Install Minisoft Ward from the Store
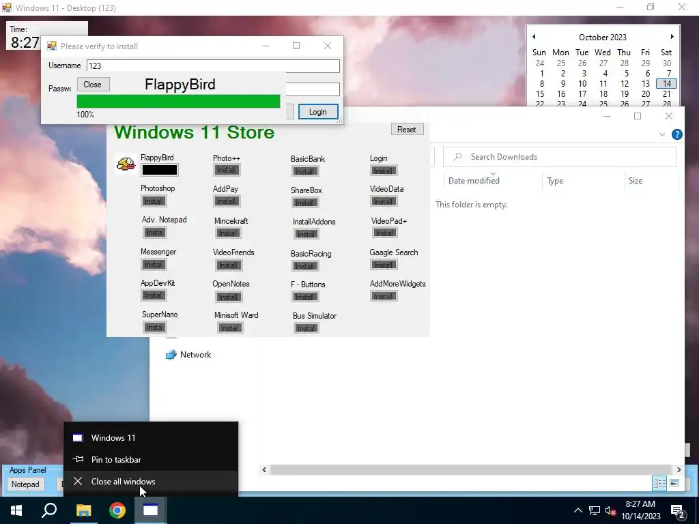Screen dimensions: 699x524 coord(229,328)
